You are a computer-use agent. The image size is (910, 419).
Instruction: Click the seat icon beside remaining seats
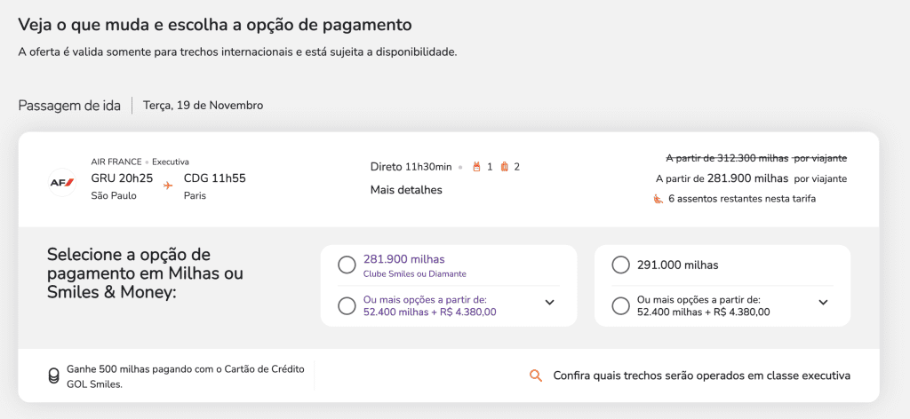(658, 199)
